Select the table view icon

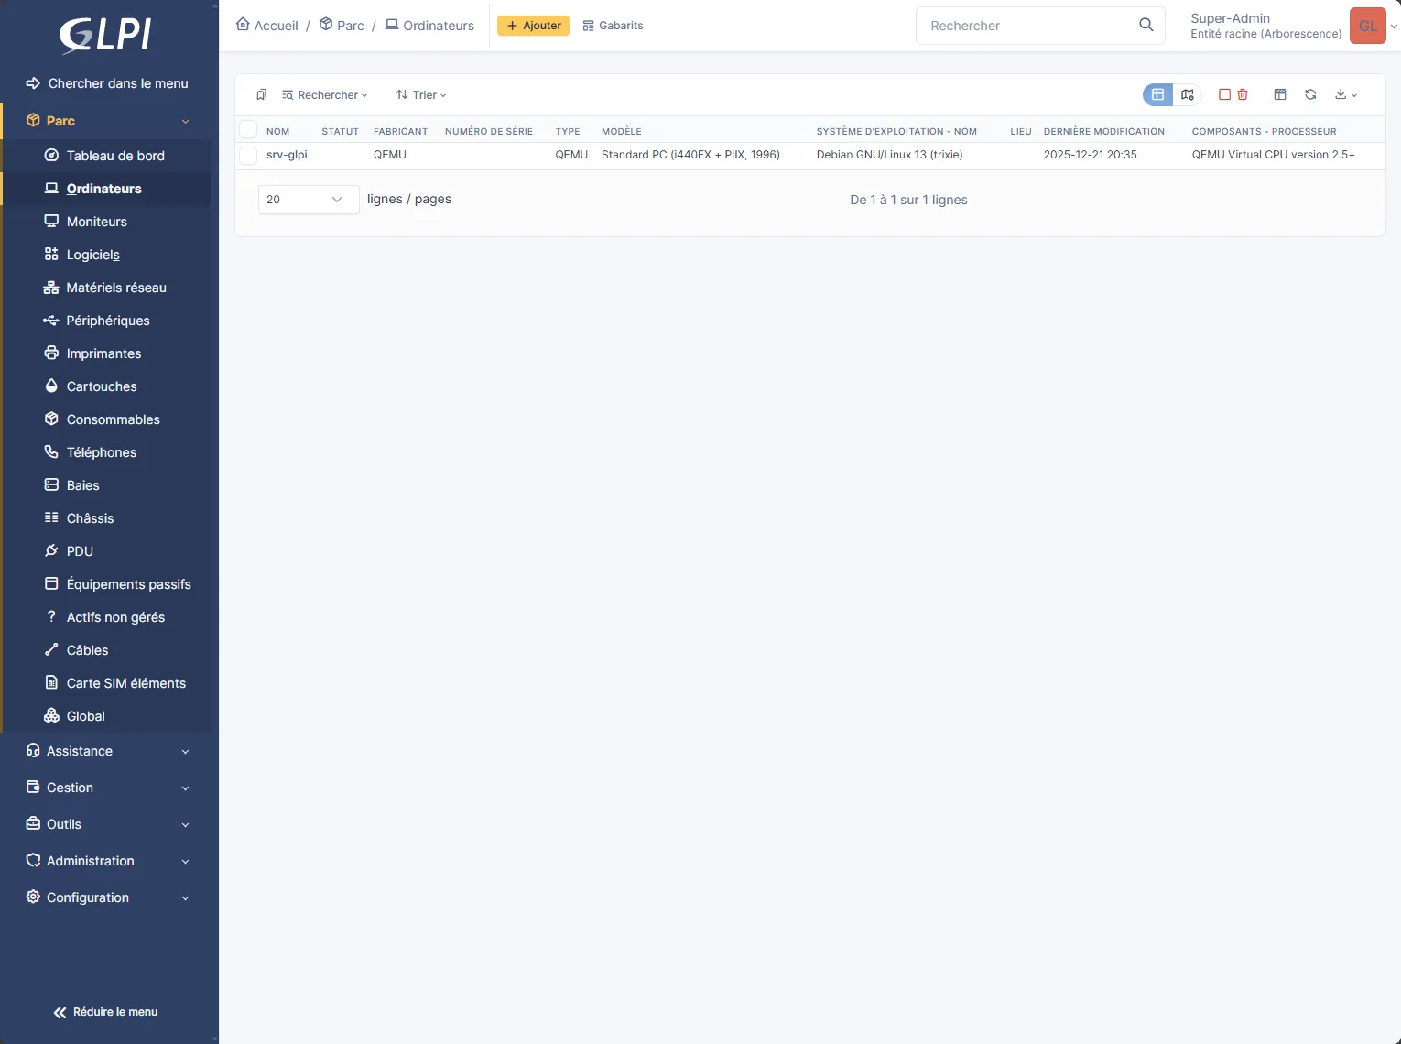[1157, 95]
